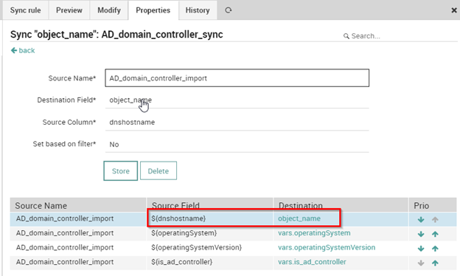Click the search magnifier icon
Image resolution: width=460 pixels, height=276 pixels.
(346, 36)
